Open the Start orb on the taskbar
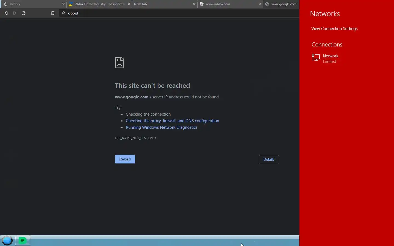This screenshot has width=394, height=246. (x=7, y=241)
